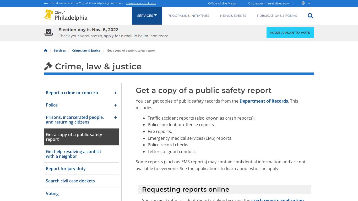
Task: Click the City of Philadelphia Liberty Bell logo
Action: point(66,15)
